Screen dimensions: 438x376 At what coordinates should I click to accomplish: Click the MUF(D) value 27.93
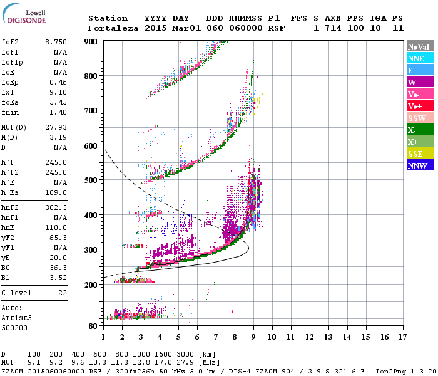(x=56, y=128)
